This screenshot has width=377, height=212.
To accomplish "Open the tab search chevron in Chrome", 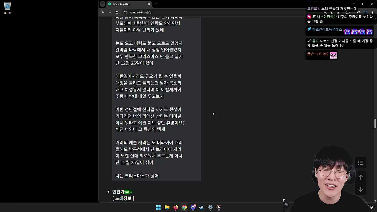I will (102, 4).
